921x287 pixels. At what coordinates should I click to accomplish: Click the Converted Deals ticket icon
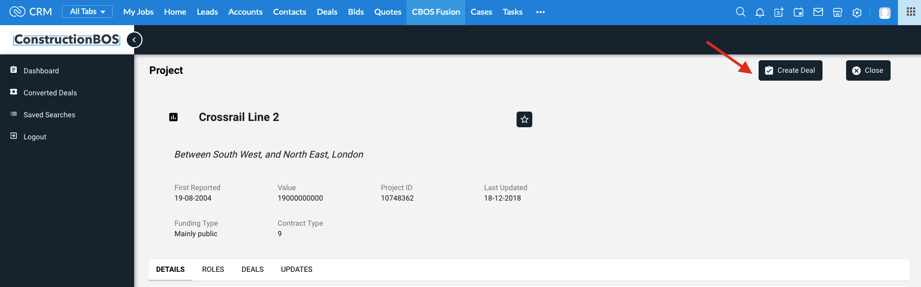[14, 92]
